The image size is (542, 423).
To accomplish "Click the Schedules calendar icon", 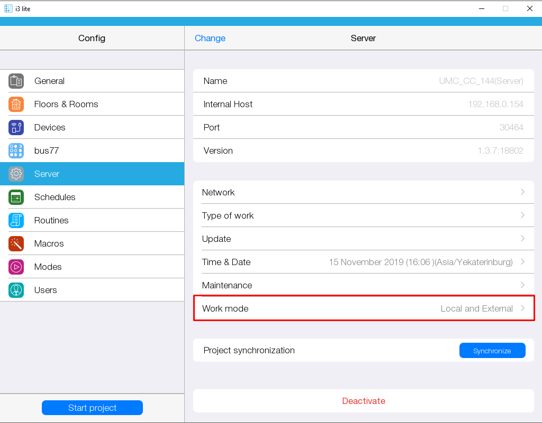I will click(16, 197).
